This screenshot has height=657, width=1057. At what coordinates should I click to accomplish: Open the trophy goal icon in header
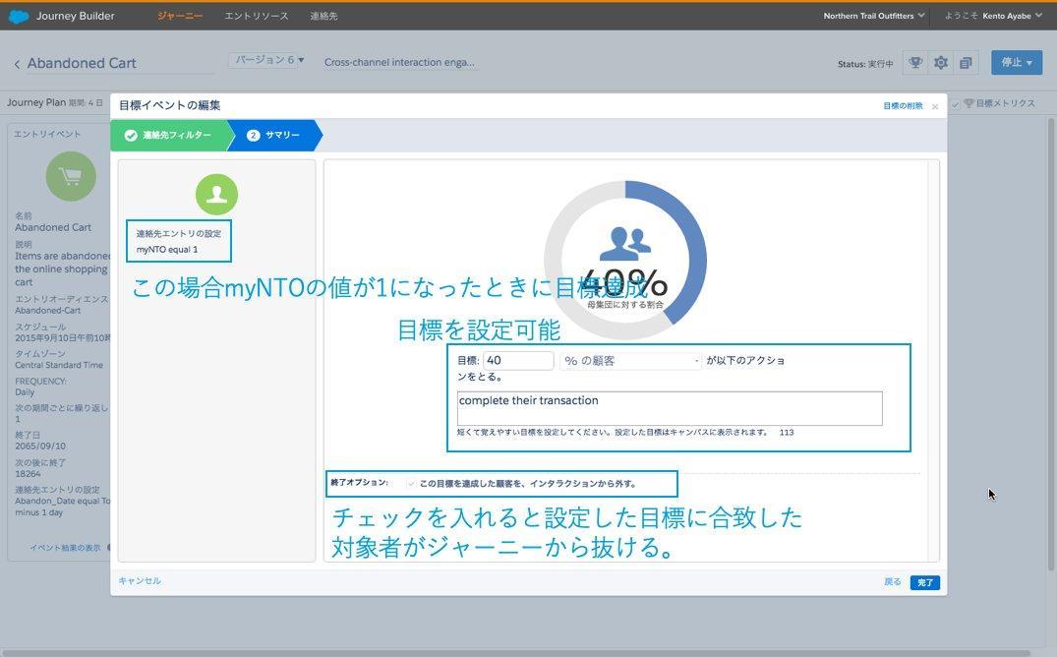click(x=914, y=63)
